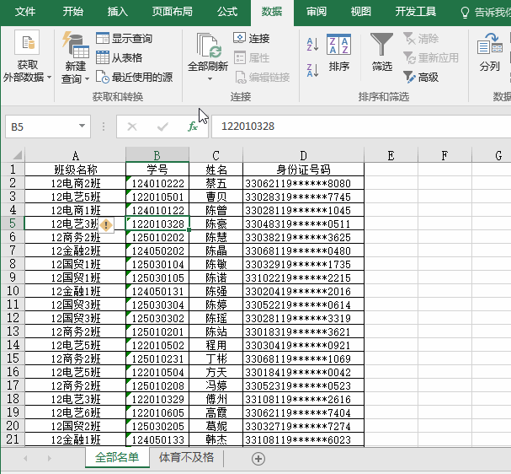The width and height of the screenshot is (511, 474).
Task: Click Reapply filter (重新应用)
Action: [x=431, y=58]
